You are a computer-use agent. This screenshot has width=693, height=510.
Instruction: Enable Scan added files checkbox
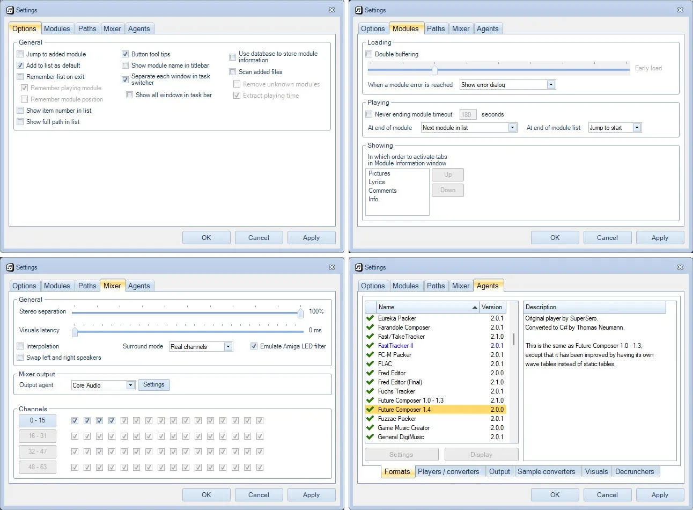232,72
